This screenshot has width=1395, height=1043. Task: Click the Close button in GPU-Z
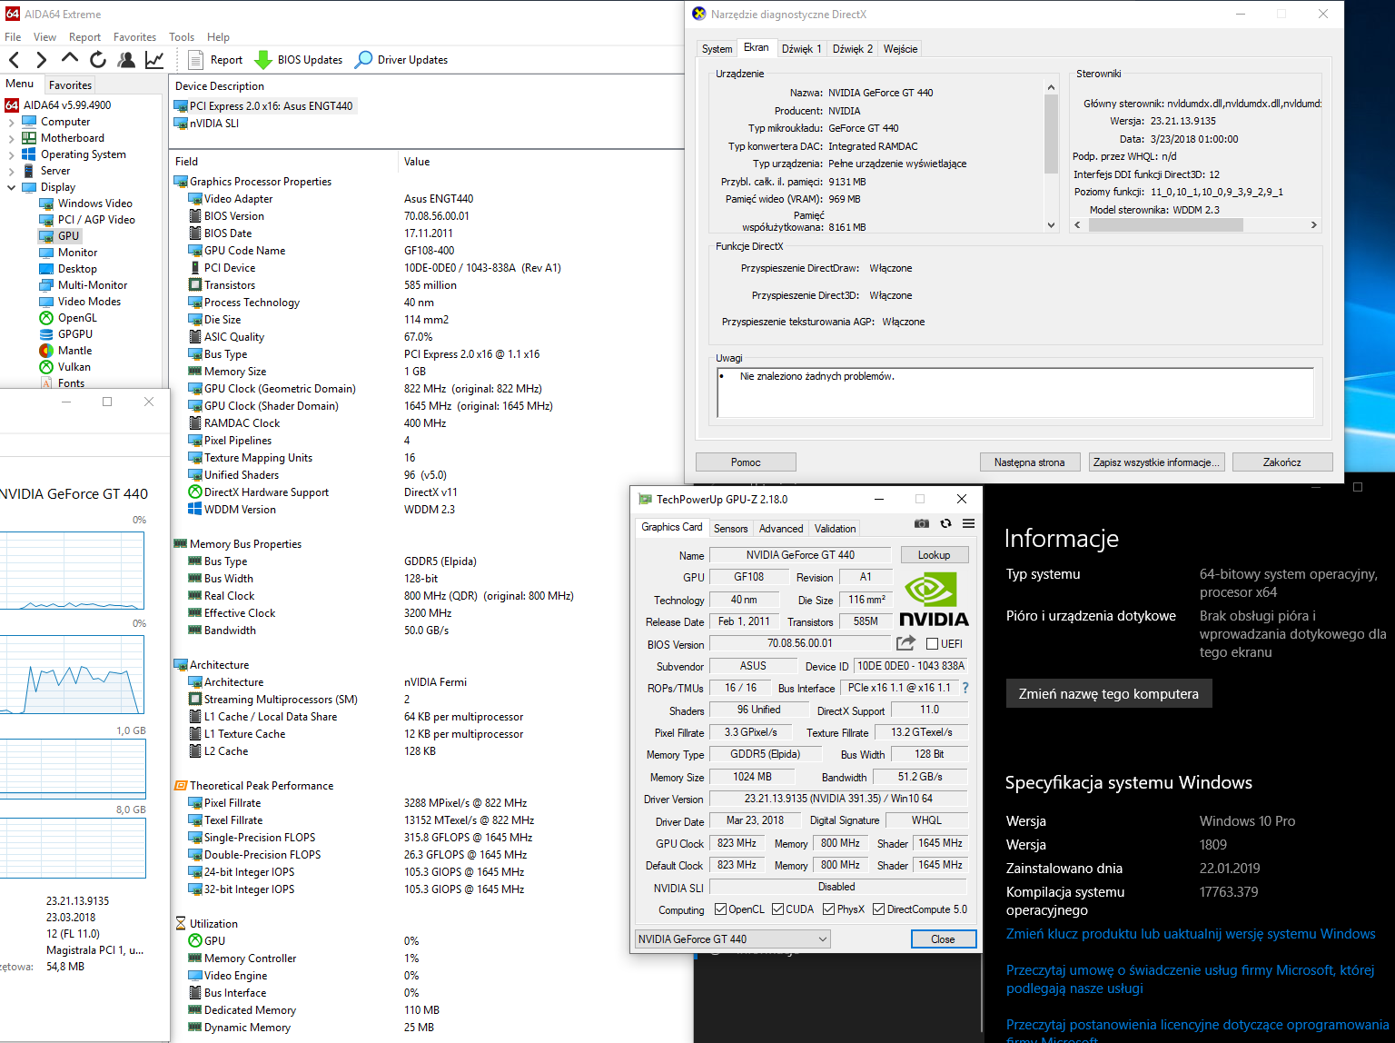(x=943, y=939)
